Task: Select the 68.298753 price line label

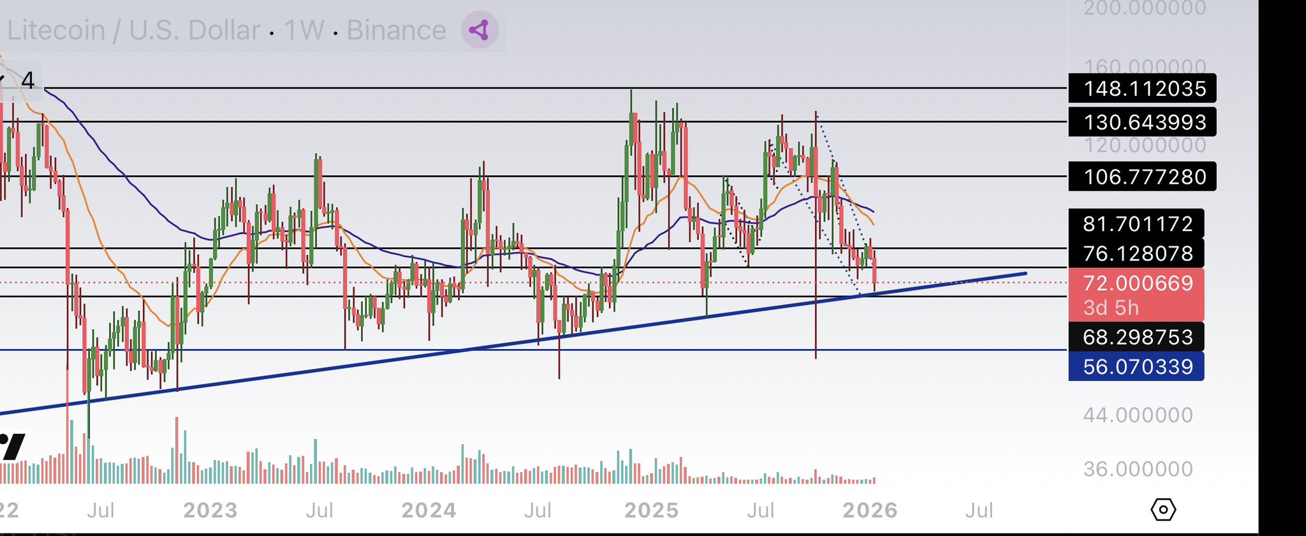Action: tap(1136, 336)
